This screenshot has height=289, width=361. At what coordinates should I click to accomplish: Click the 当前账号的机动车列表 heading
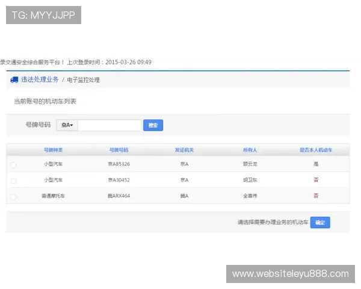[45, 101]
